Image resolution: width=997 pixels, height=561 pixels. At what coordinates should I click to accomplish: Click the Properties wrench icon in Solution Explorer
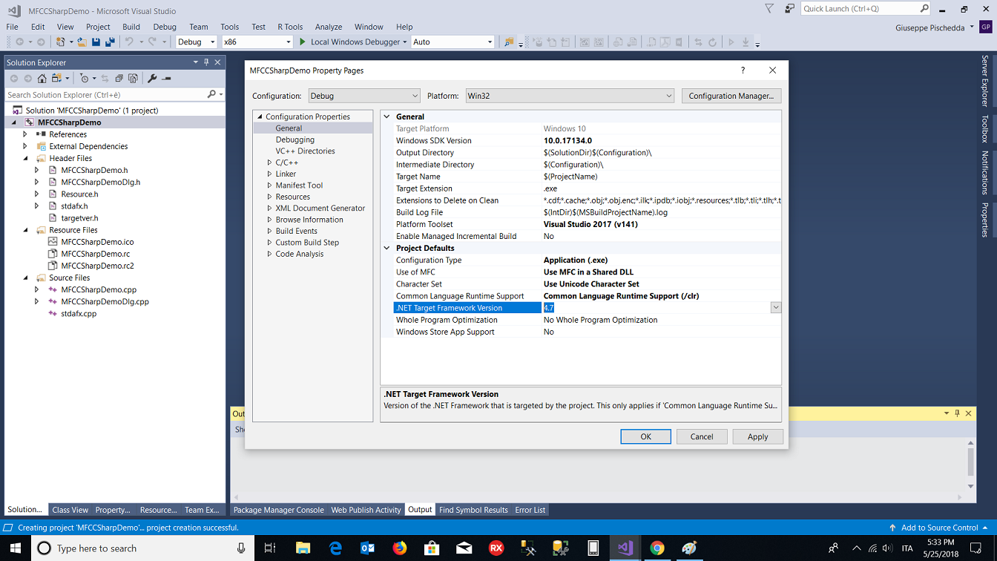coord(152,79)
